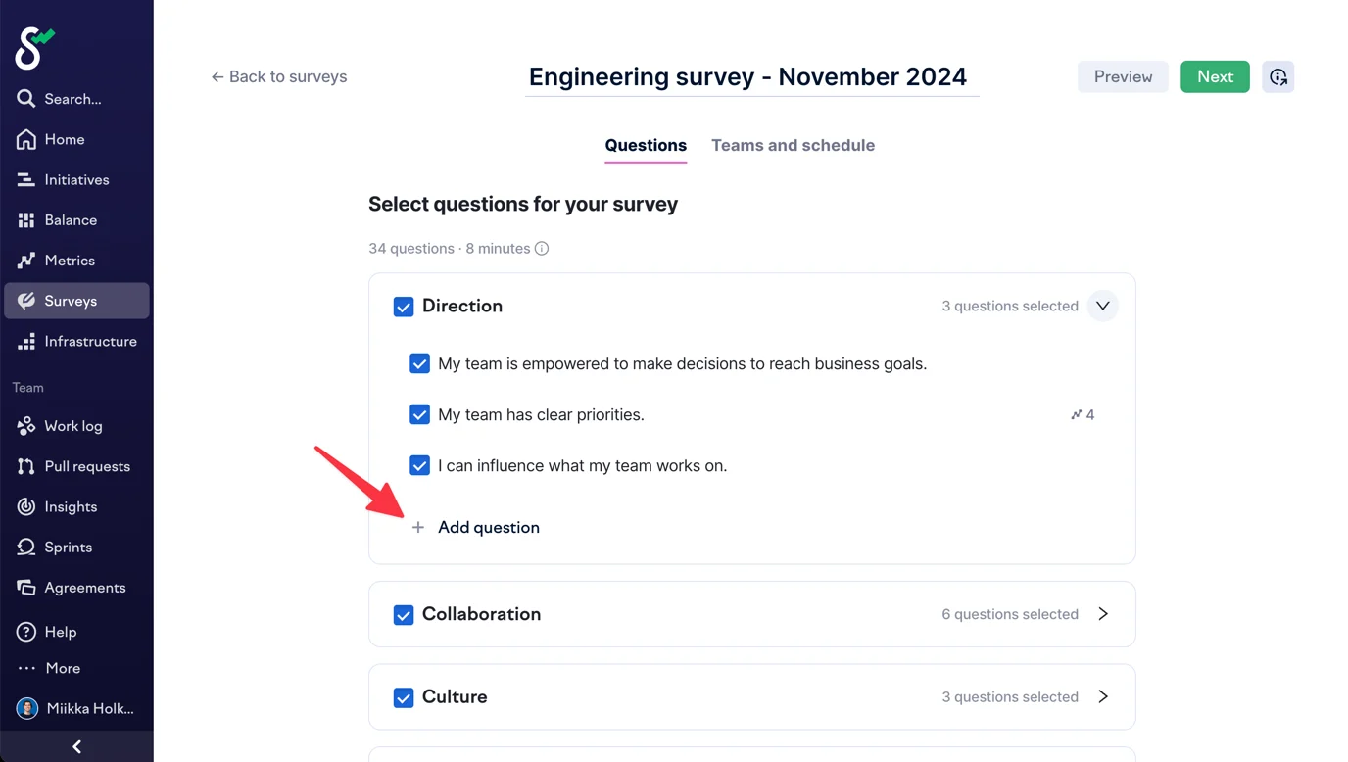Open the Insights sidebar icon
1348x762 pixels.
coord(26,507)
